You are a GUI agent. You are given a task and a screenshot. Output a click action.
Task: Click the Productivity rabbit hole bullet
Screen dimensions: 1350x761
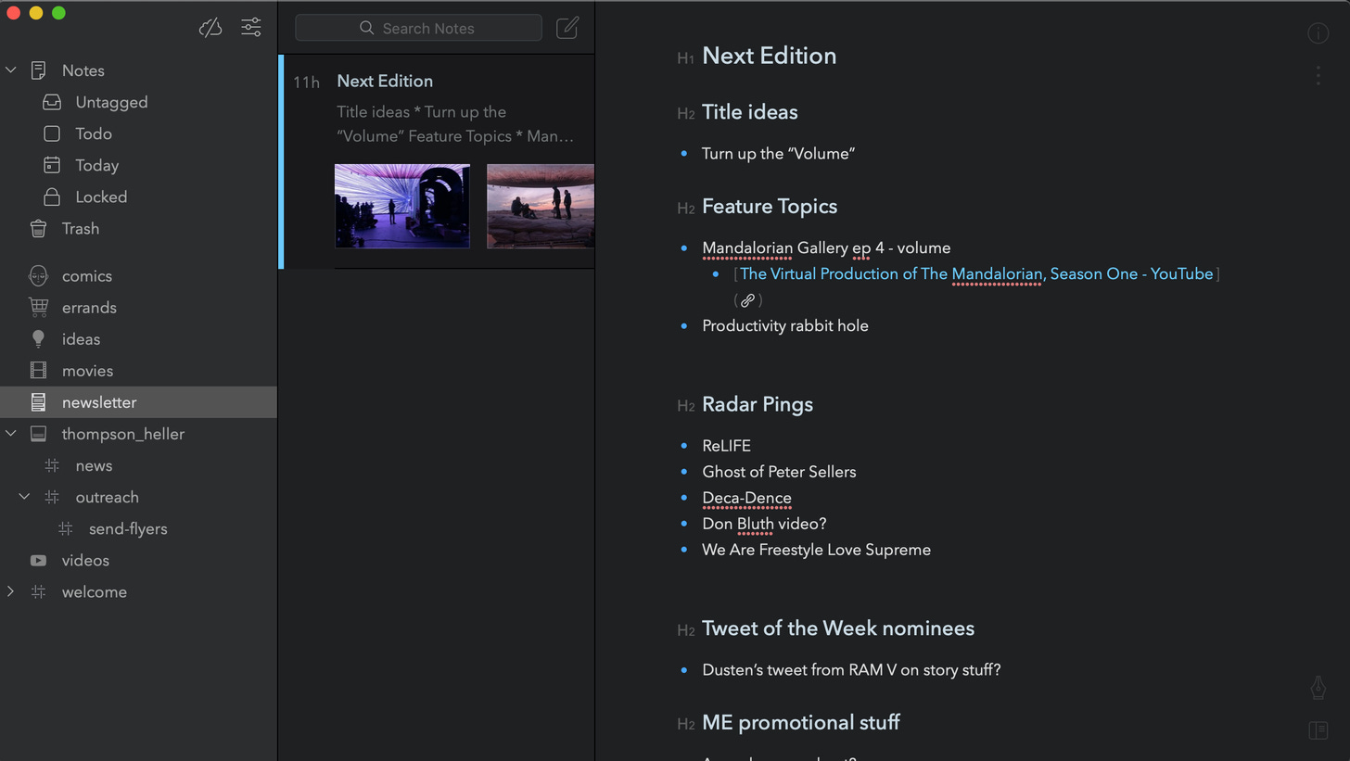point(785,325)
